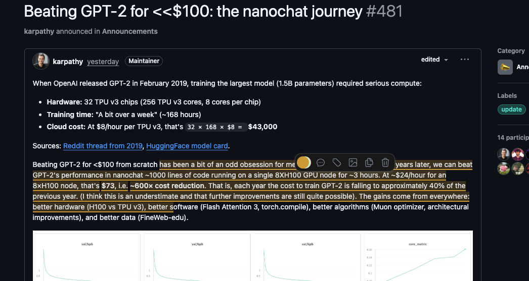Open the first val/bpb chart thumbnail
The width and height of the screenshot is (529, 281).
click(x=86, y=257)
